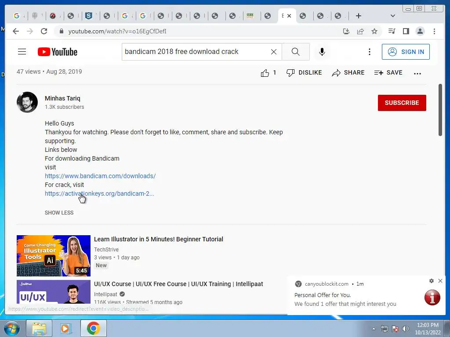The width and height of the screenshot is (450, 337).
Task: Open the bandicam.com downloads link
Action: point(100,176)
